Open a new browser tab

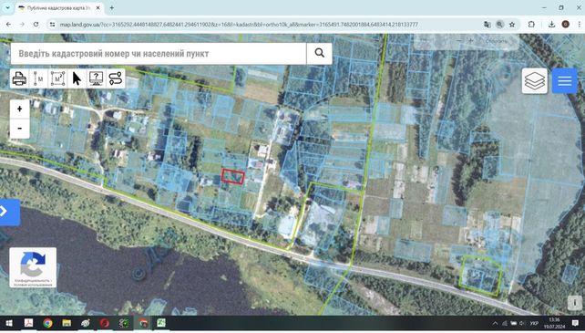(x=111, y=7)
